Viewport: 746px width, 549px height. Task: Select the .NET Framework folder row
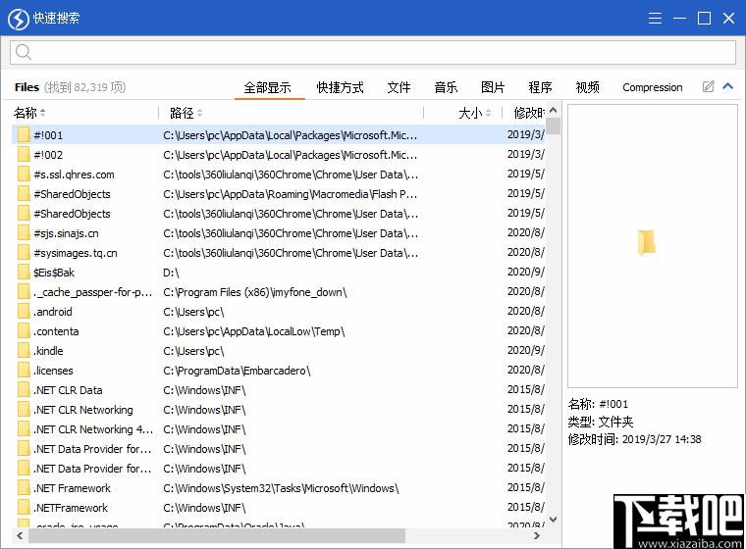[72, 488]
